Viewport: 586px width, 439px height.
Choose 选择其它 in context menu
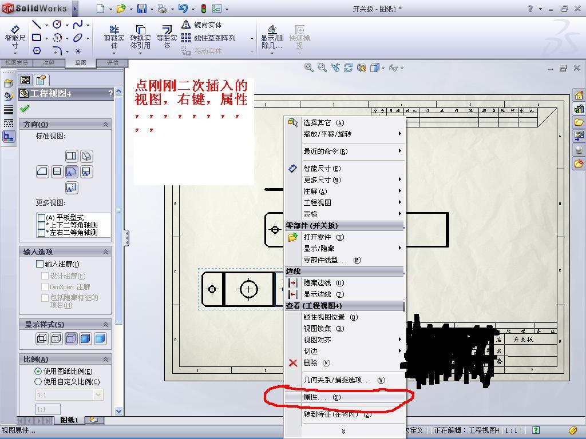tap(345, 123)
